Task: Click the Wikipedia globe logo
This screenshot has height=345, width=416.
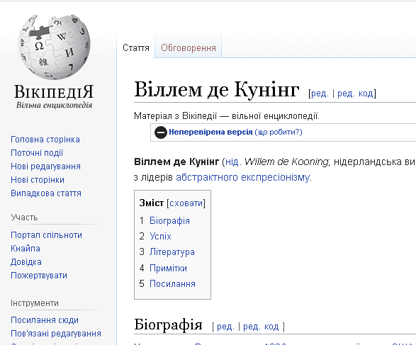Action: click(54, 47)
